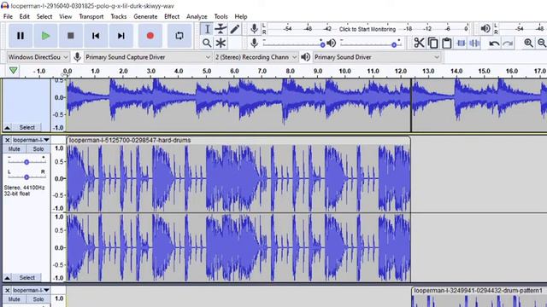The height and width of the screenshot is (307, 547).
Task: Skip to end of project
Action: pos(121,36)
